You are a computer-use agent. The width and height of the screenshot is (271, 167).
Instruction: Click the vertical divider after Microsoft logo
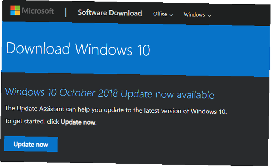pyautogui.click(x=66, y=12)
